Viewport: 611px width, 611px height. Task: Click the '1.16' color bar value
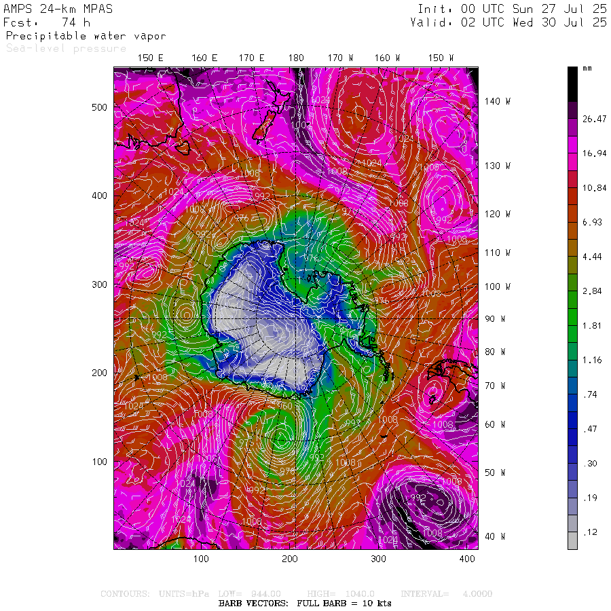click(x=592, y=360)
